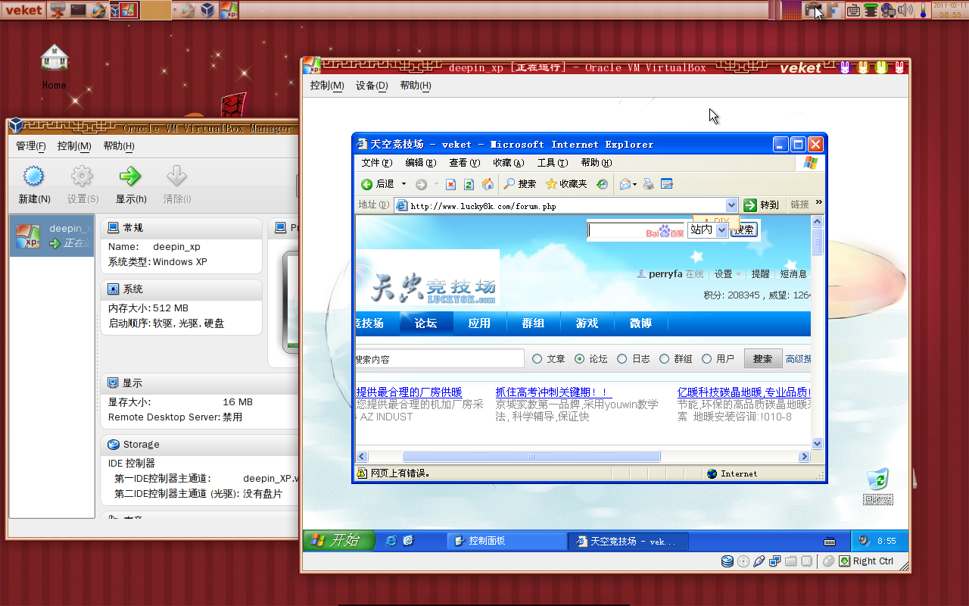This screenshot has height=606, width=969.
Task: Open the 站内 search scope dropdown
Action: click(x=708, y=230)
